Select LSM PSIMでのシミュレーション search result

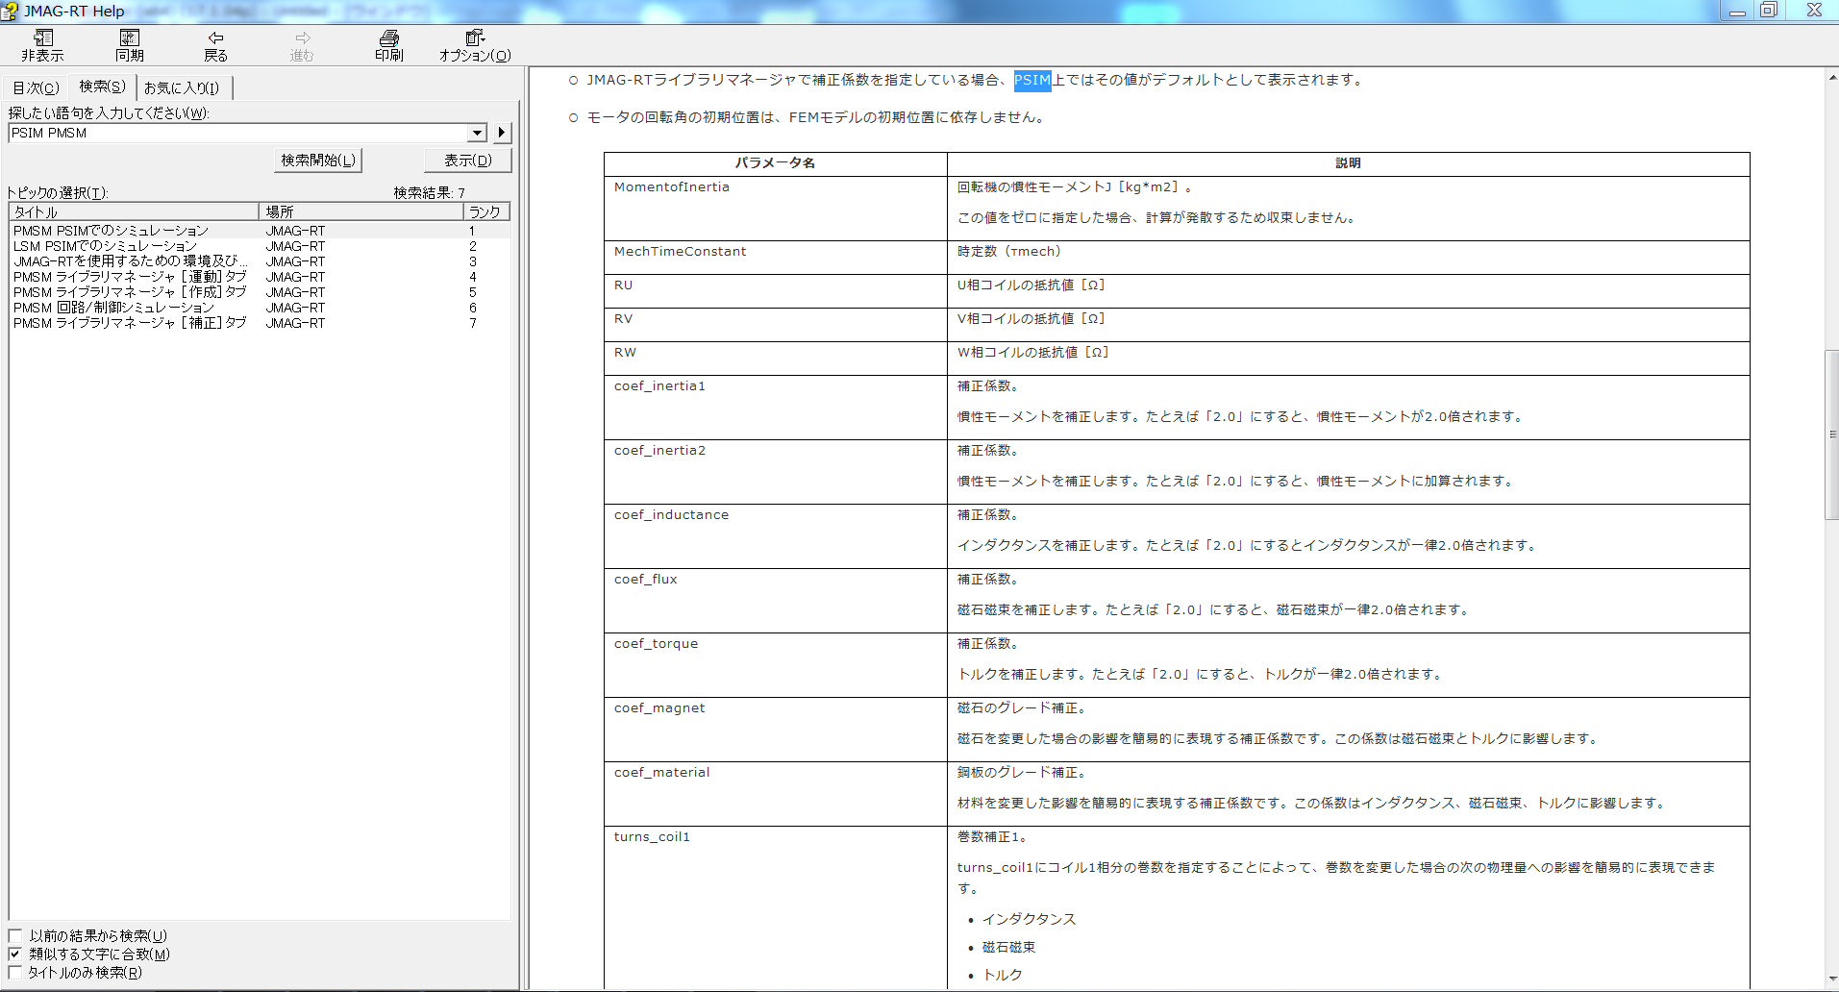(105, 246)
